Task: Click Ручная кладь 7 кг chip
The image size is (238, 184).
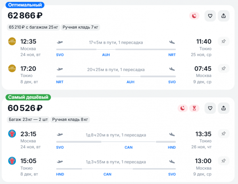Action: 80,27
